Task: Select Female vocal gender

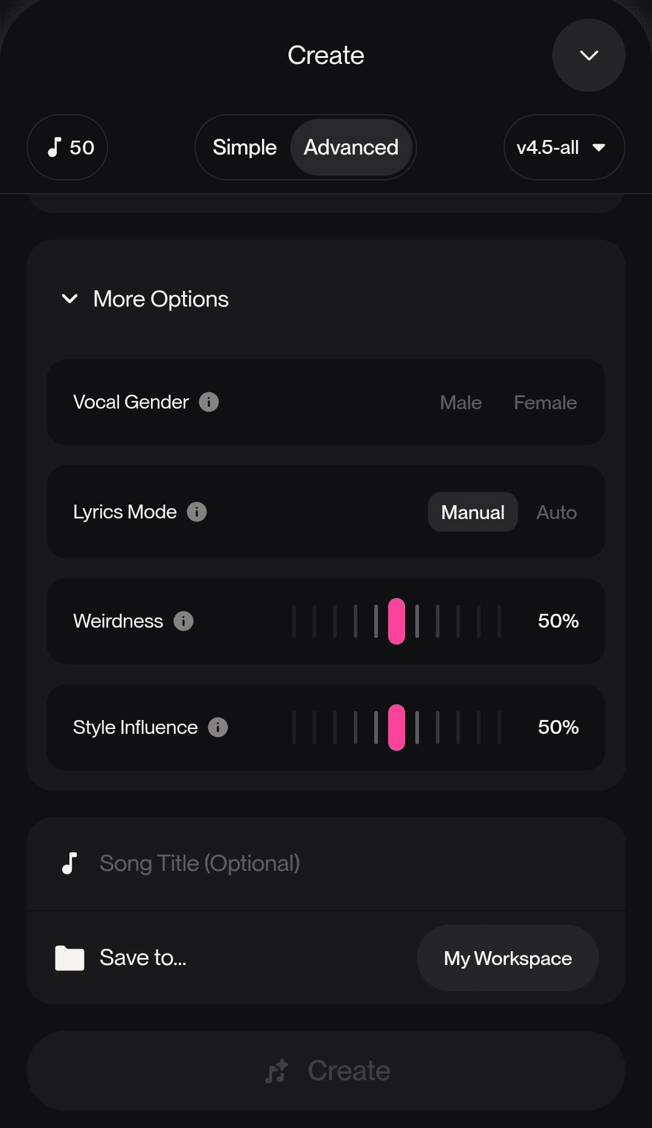Action: (x=545, y=403)
